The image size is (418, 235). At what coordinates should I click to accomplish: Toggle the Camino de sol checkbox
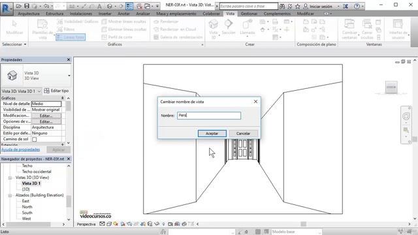[x=35, y=139]
